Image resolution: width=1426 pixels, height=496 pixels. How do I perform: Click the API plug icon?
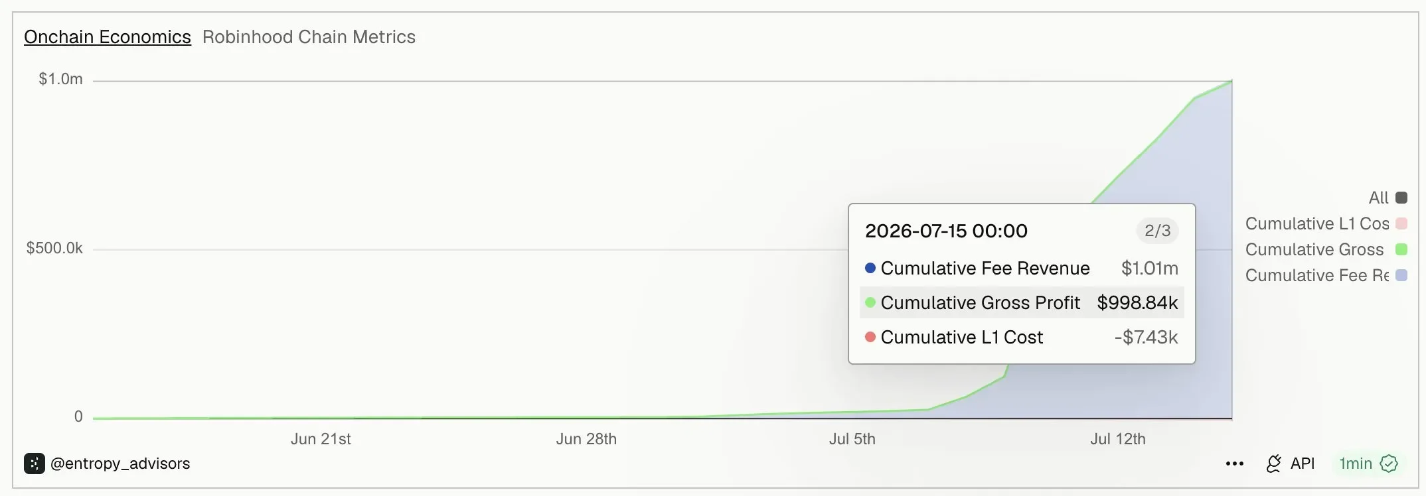[x=1273, y=464]
